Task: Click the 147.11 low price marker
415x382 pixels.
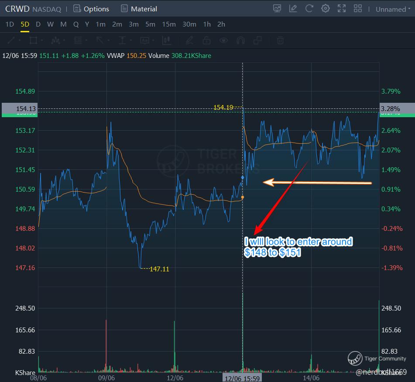Action: (159, 269)
